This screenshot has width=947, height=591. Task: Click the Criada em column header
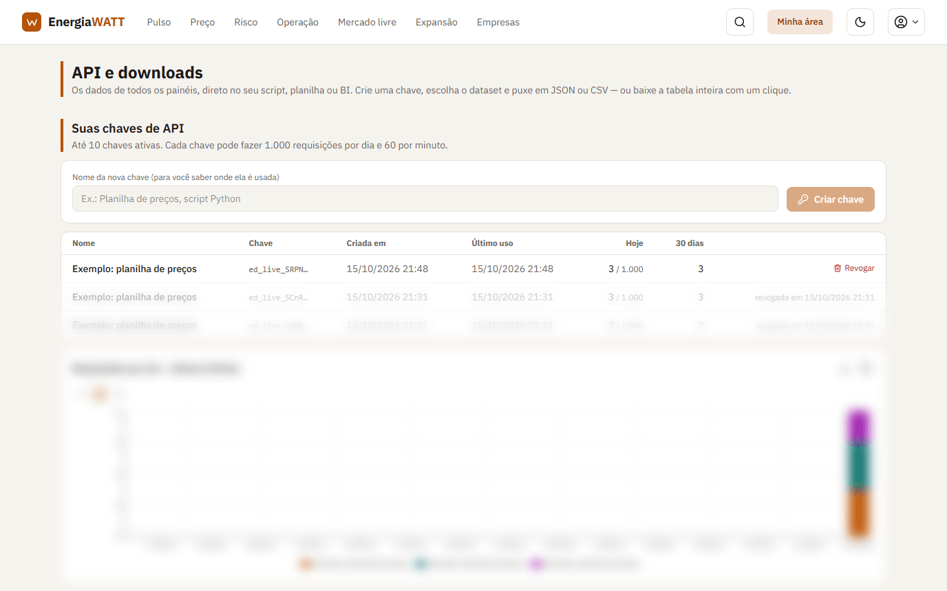tap(366, 243)
